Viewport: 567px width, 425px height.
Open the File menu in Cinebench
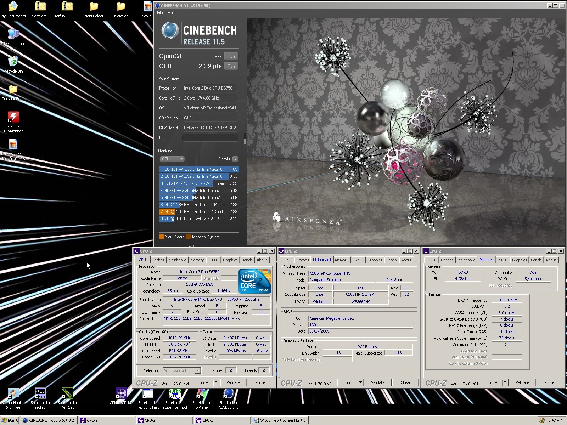coord(160,13)
